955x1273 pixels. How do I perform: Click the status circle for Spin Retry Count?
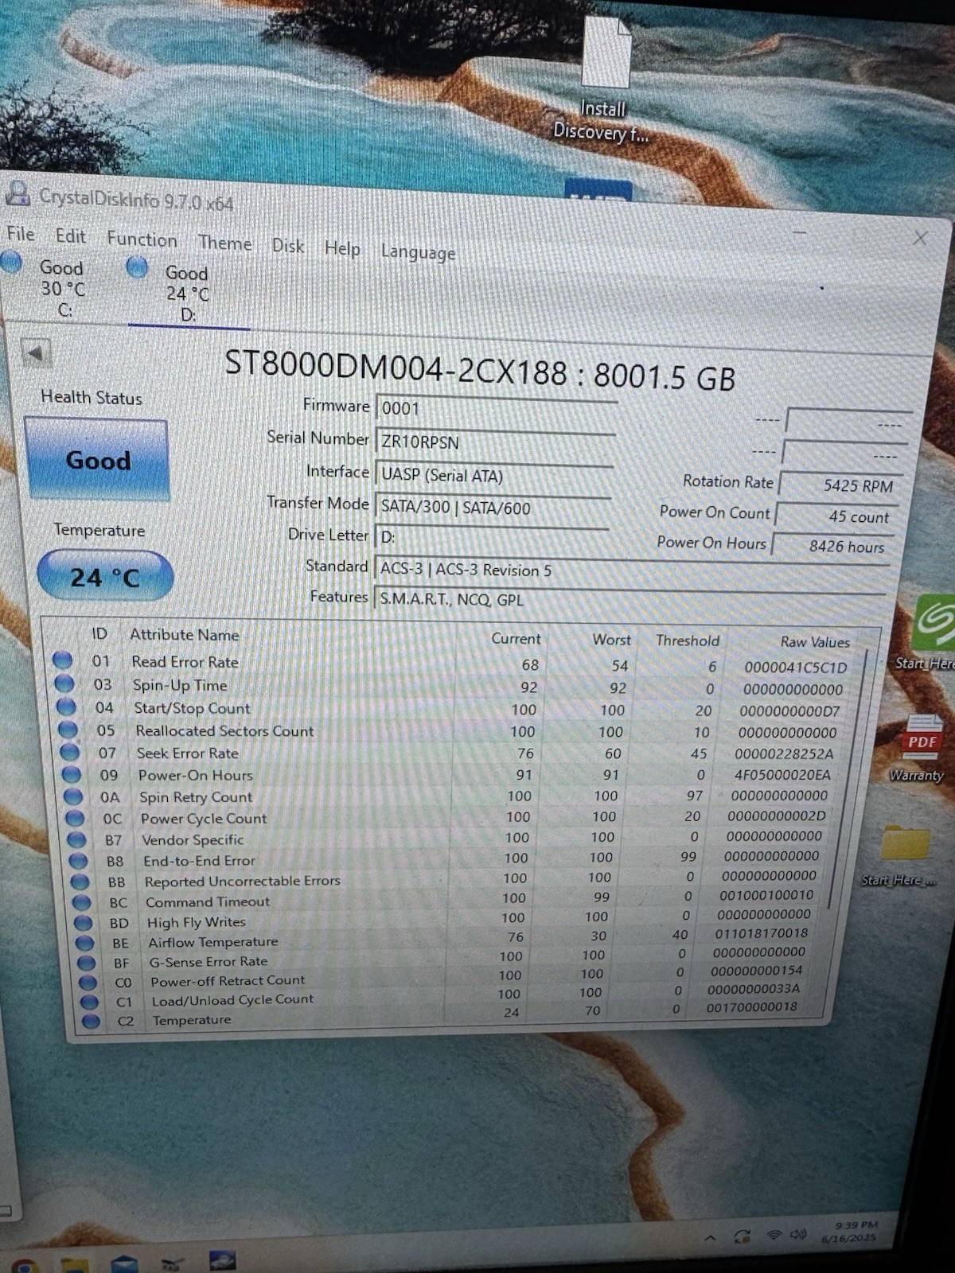click(x=73, y=796)
